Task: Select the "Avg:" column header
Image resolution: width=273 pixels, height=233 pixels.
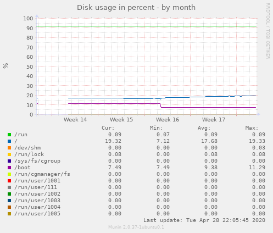Action: pyautogui.click(x=204, y=128)
